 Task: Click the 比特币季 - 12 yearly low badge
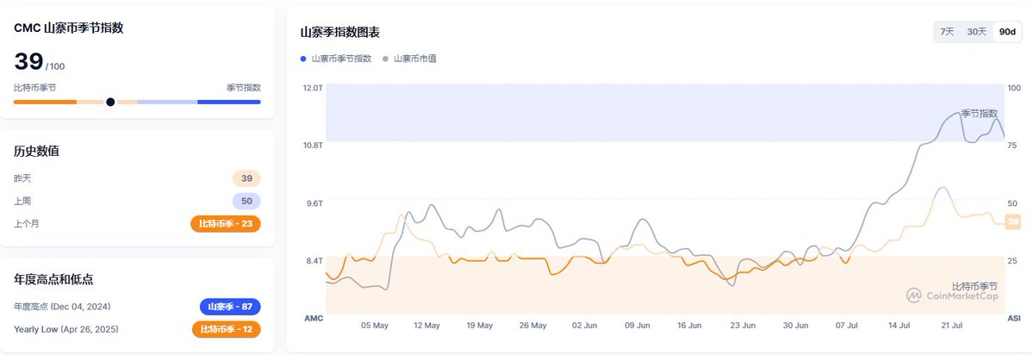[225, 329]
